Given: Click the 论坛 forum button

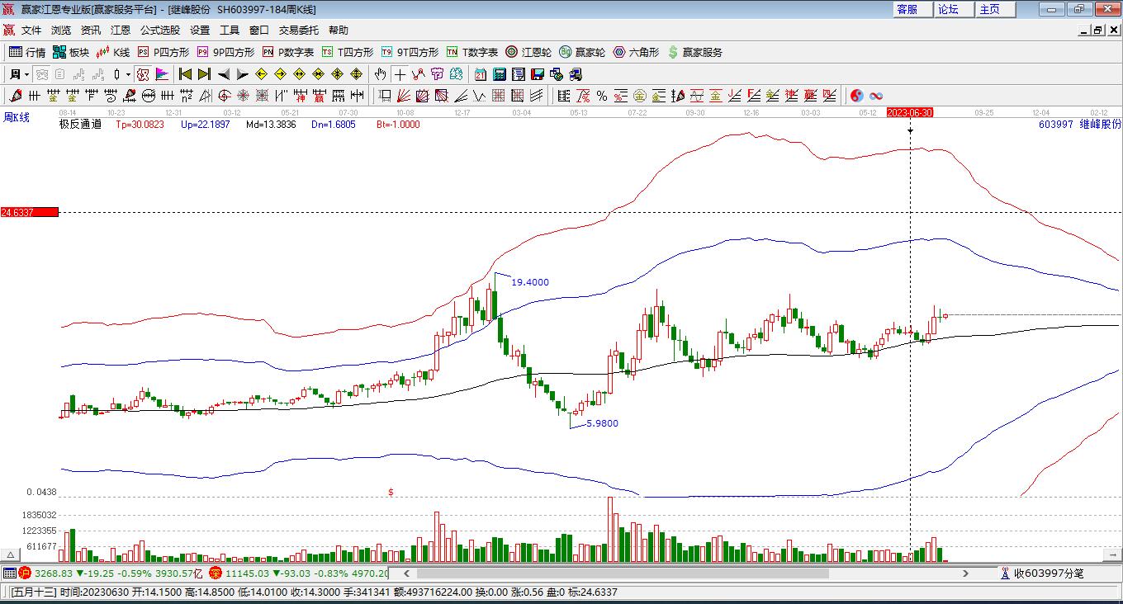Looking at the screenshot, I should click(948, 9).
